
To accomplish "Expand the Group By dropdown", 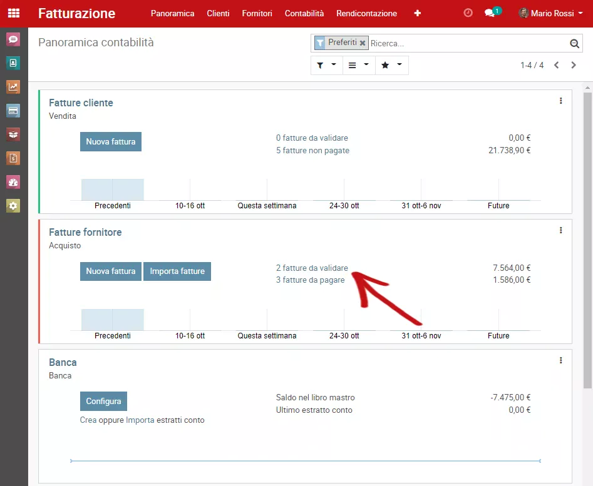I will point(359,65).
